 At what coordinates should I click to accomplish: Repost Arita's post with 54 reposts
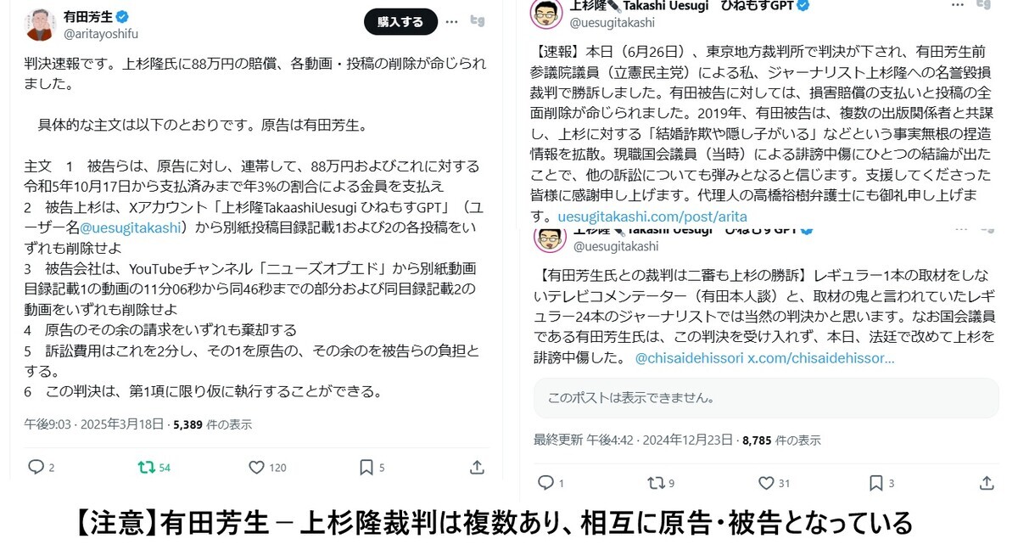[x=147, y=467]
